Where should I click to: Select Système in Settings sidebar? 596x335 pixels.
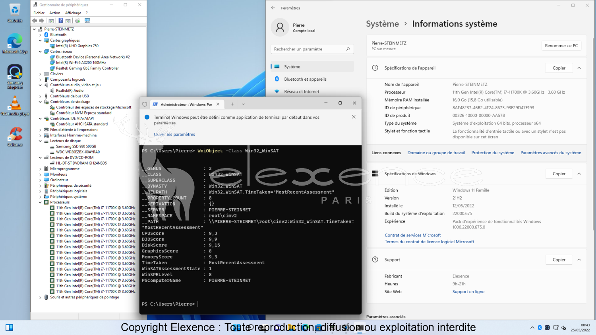[x=312, y=67]
